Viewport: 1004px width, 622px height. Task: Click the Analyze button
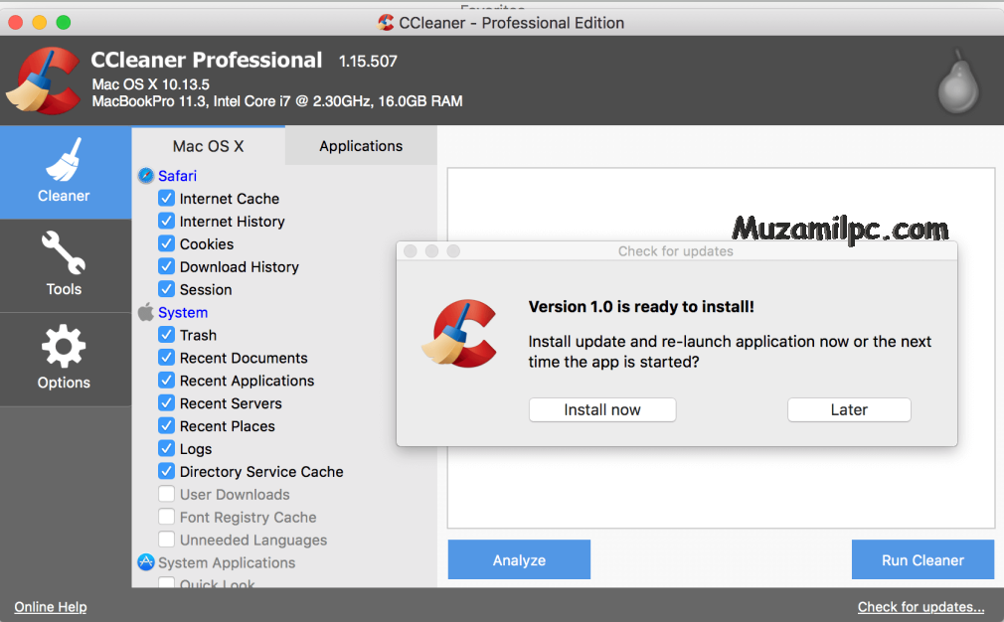point(519,560)
